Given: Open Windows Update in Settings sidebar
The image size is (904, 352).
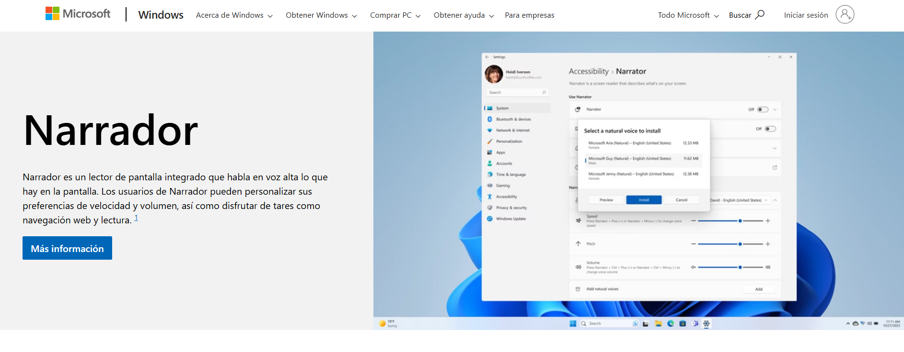Looking at the screenshot, I should pos(510,219).
